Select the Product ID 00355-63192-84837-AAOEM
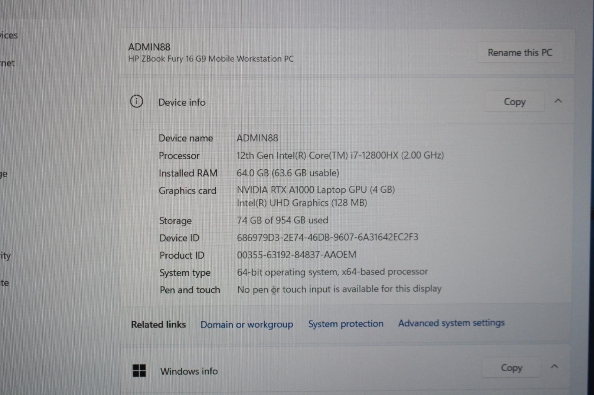Viewport: 594px width, 395px height. 297,255
